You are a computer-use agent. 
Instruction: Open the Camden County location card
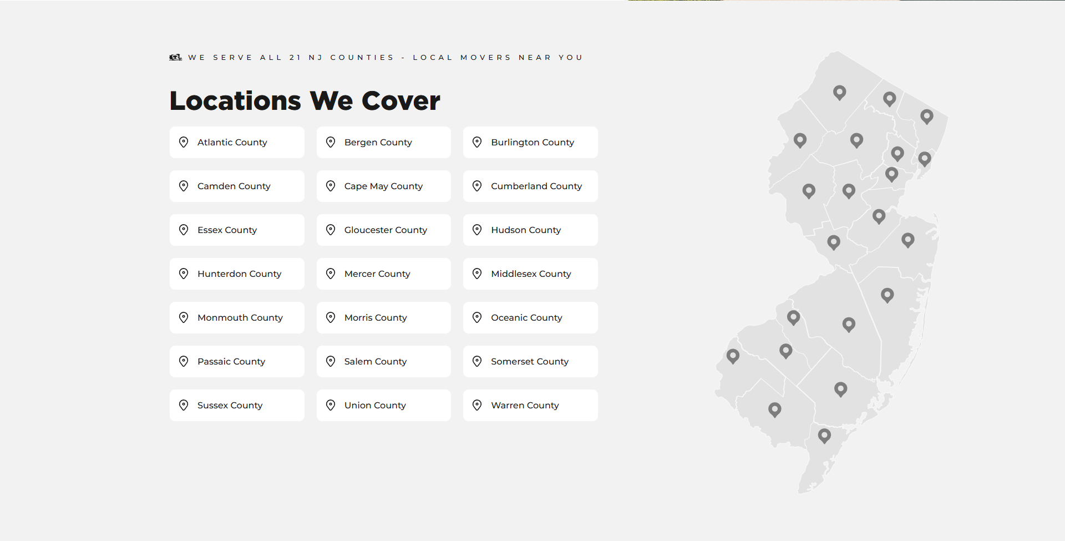click(x=237, y=186)
